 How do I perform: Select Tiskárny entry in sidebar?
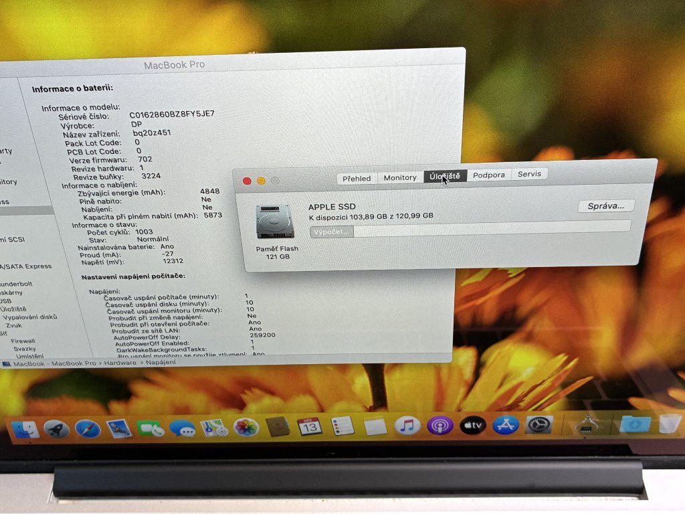pyautogui.click(x=11, y=292)
